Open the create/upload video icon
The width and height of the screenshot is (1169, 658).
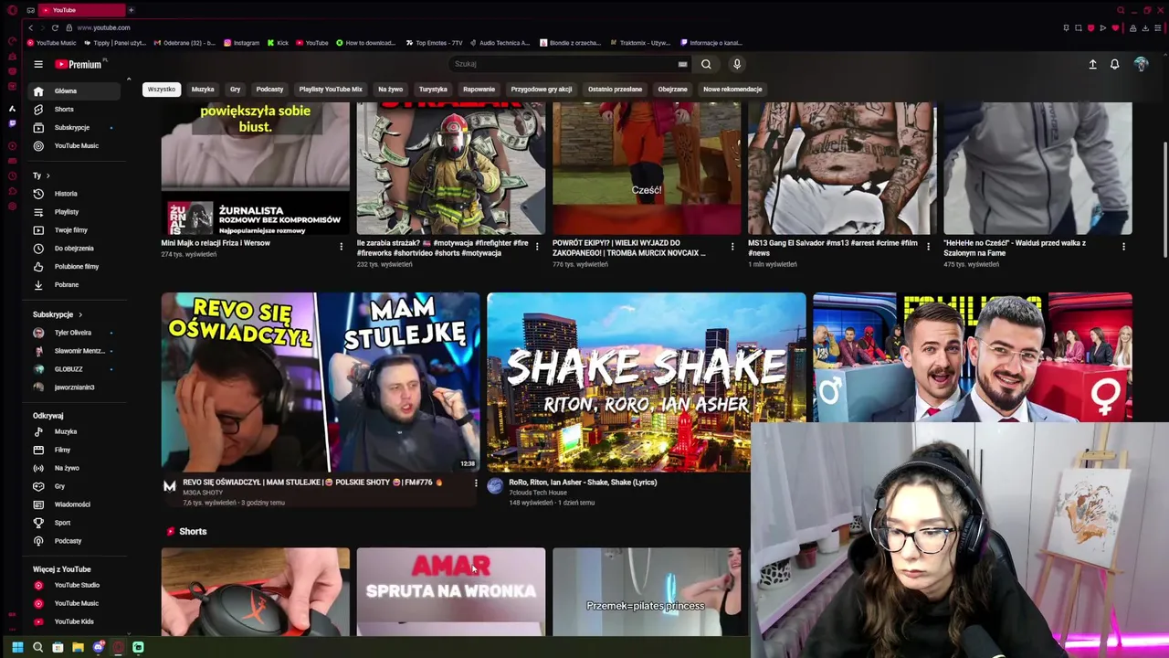(1092, 64)
